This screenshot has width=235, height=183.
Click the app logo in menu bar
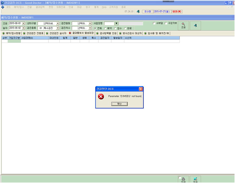pos(3,7)
